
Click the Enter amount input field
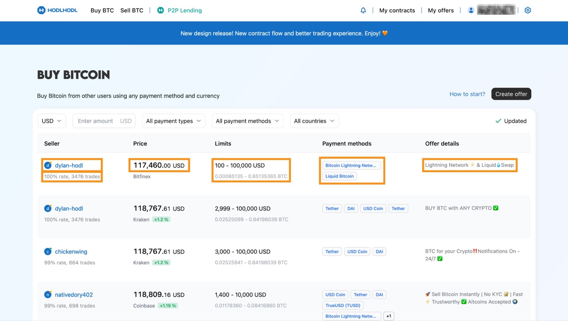[104, 121]
